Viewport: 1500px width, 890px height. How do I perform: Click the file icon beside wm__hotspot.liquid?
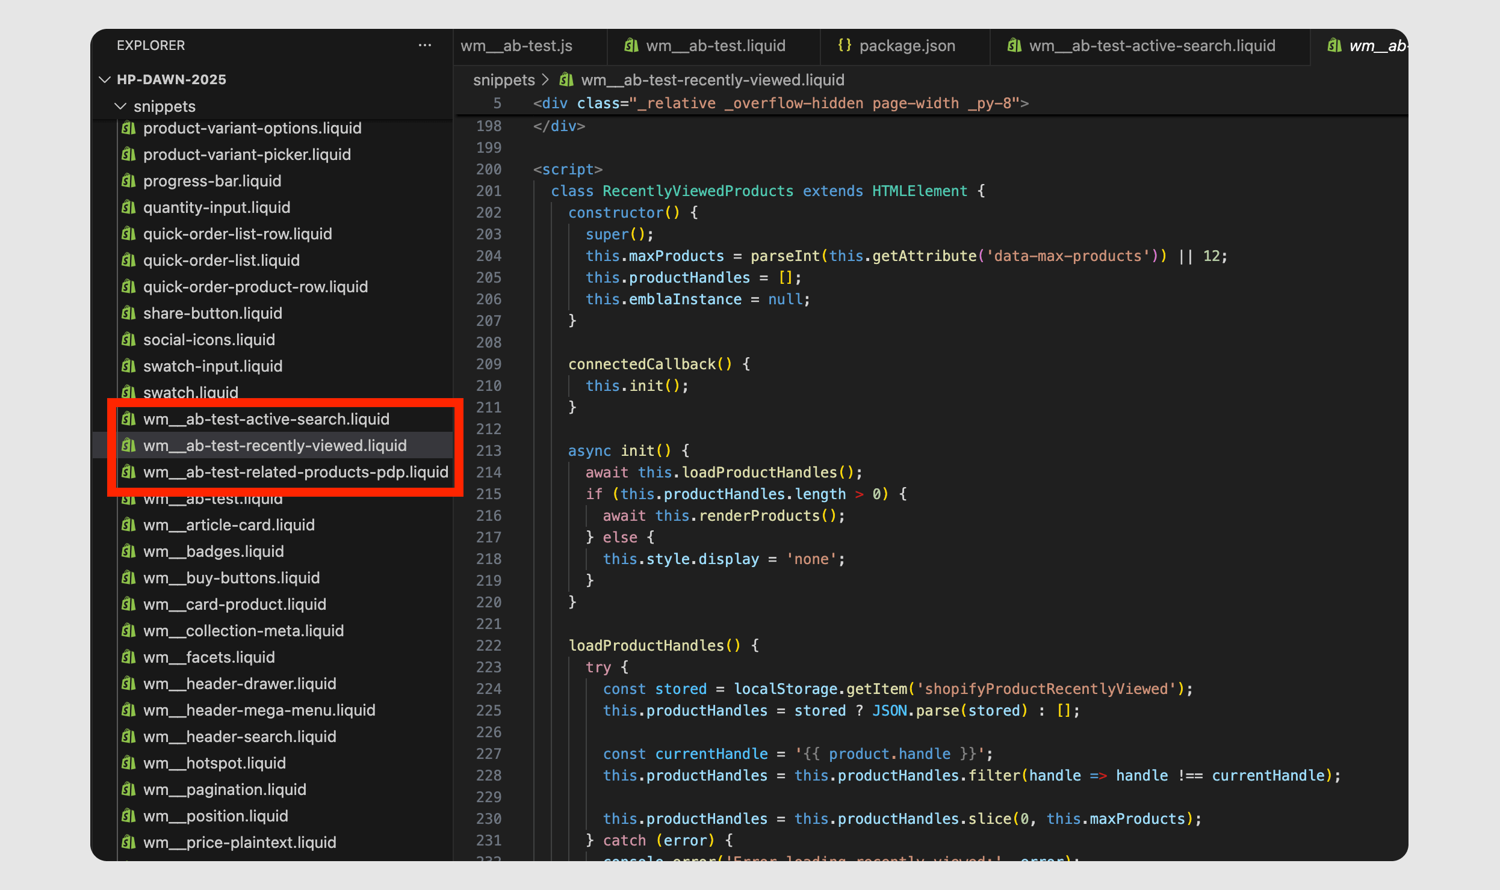(128, 763)
